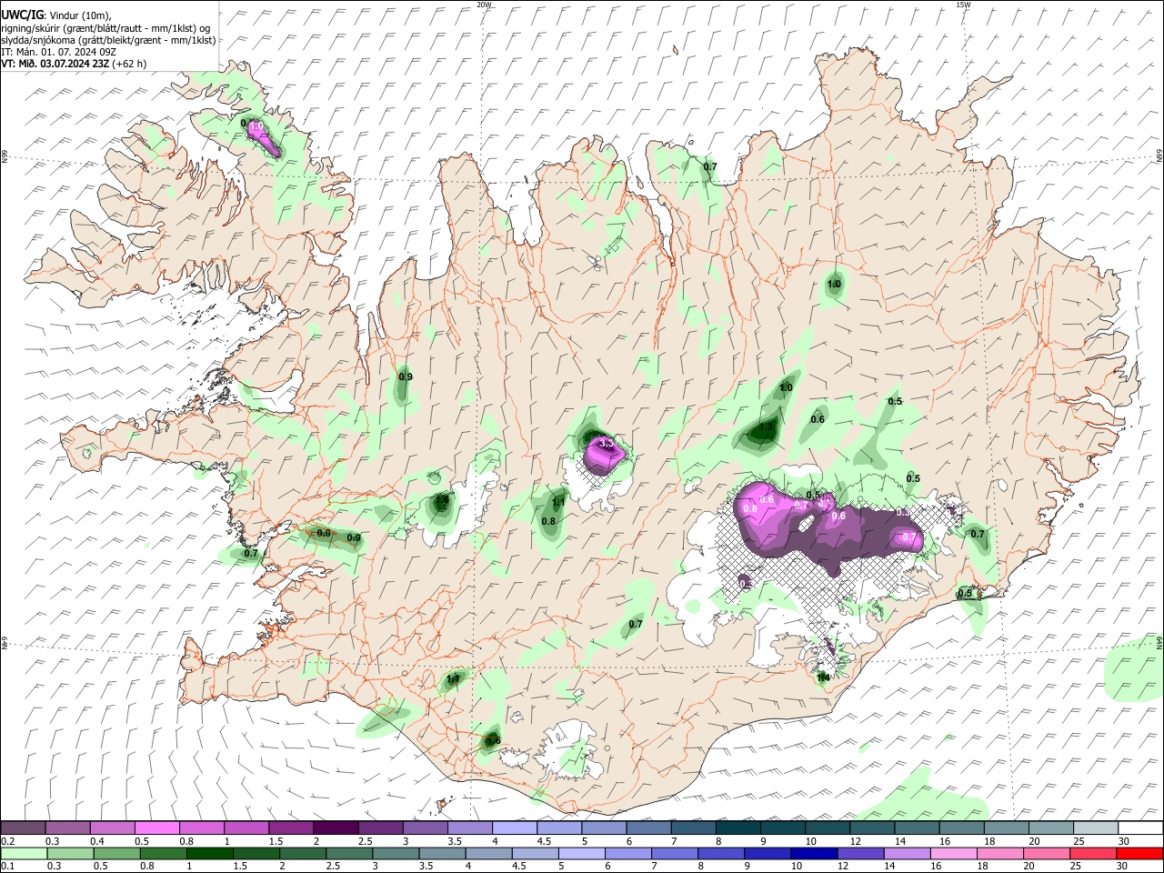Select the upper legend swatch labeled 8
The image size is (1164, 873).
point(738,828)
